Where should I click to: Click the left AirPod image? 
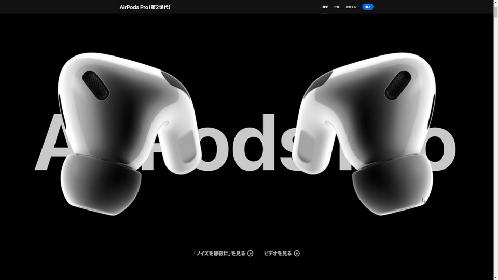pos(129,133)
